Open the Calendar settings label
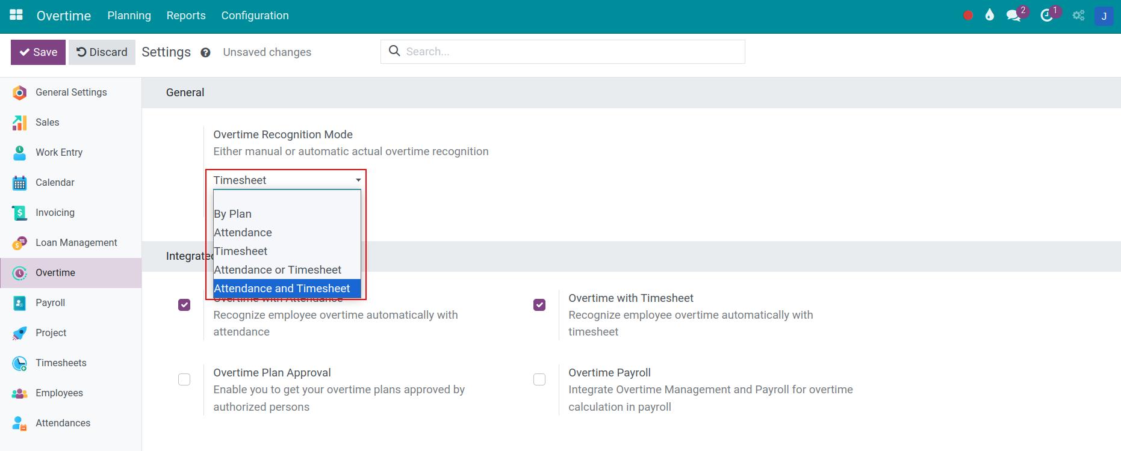1121x451 pixels. 55,183
